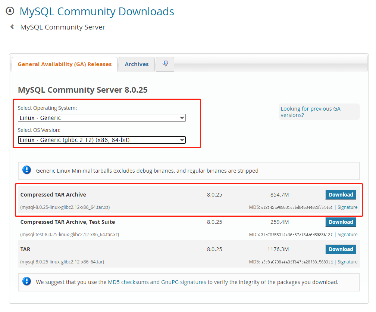Viewport: 376px width, 312px height.
Task: Click info icon in Generic Linux Minimal note
Action: (27, 170)
